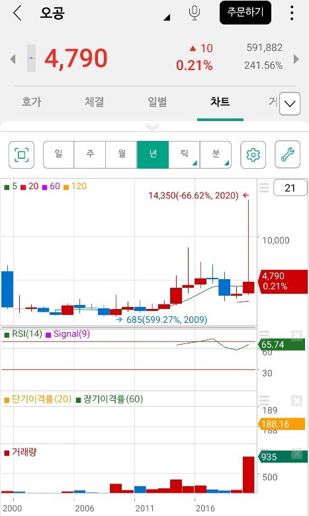Activate the microphone voice search icon
309x516 pixels.
click(x=194, y=13)
